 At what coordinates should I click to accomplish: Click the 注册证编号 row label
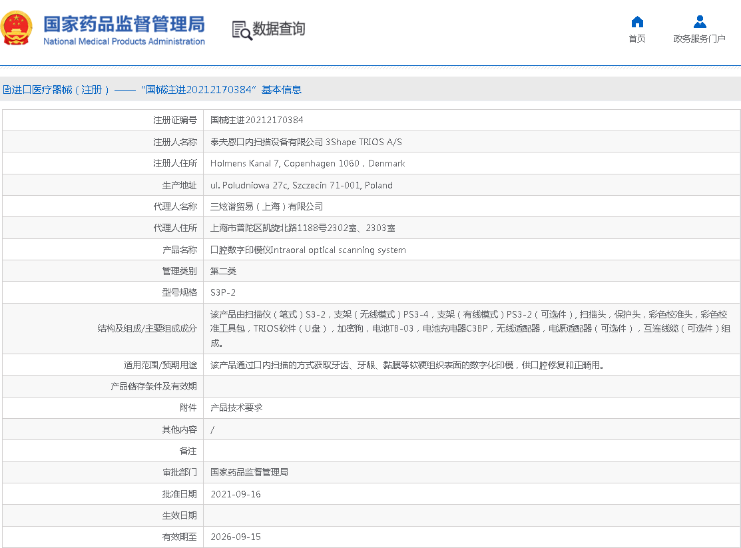pyautogui.click(x=175, y=120)
